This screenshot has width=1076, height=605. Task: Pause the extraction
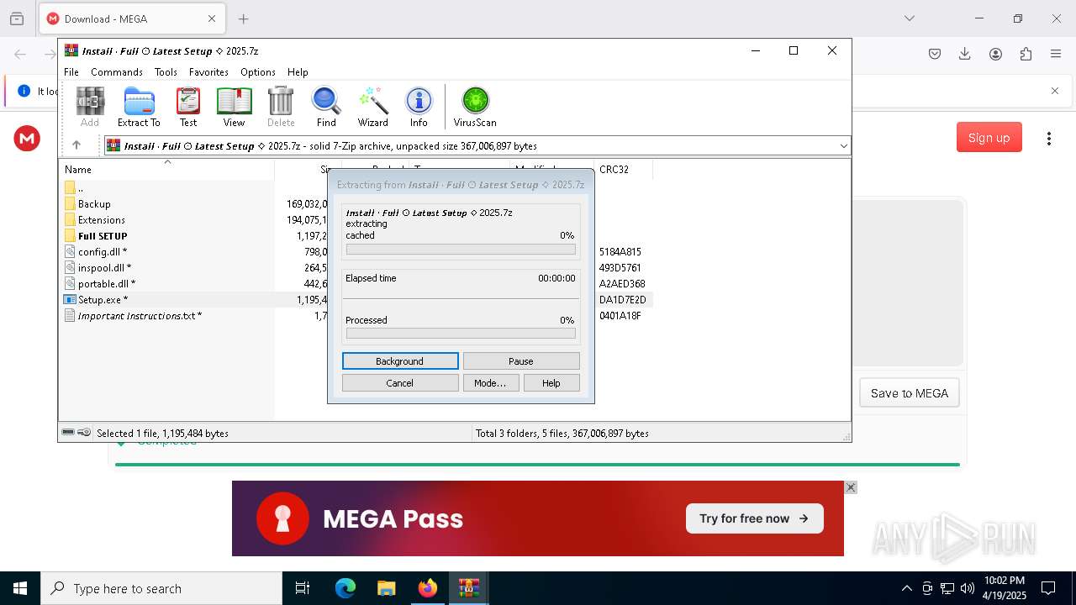[x=521, y=361]
